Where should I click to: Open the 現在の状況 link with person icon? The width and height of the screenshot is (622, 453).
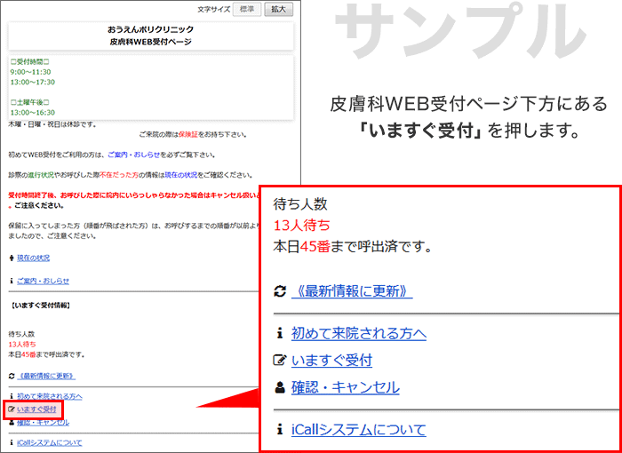34,258
